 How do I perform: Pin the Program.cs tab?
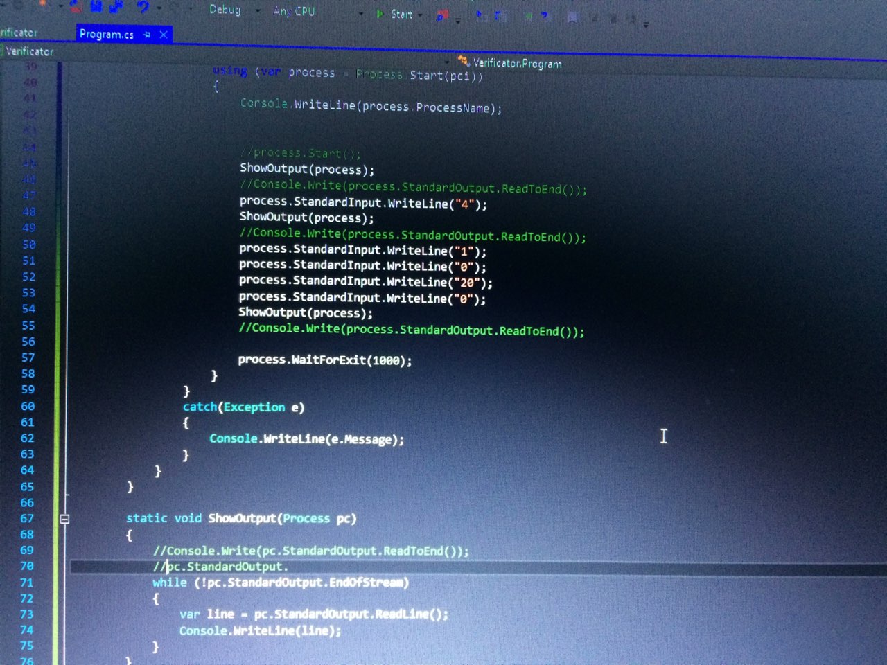point(147,34)
